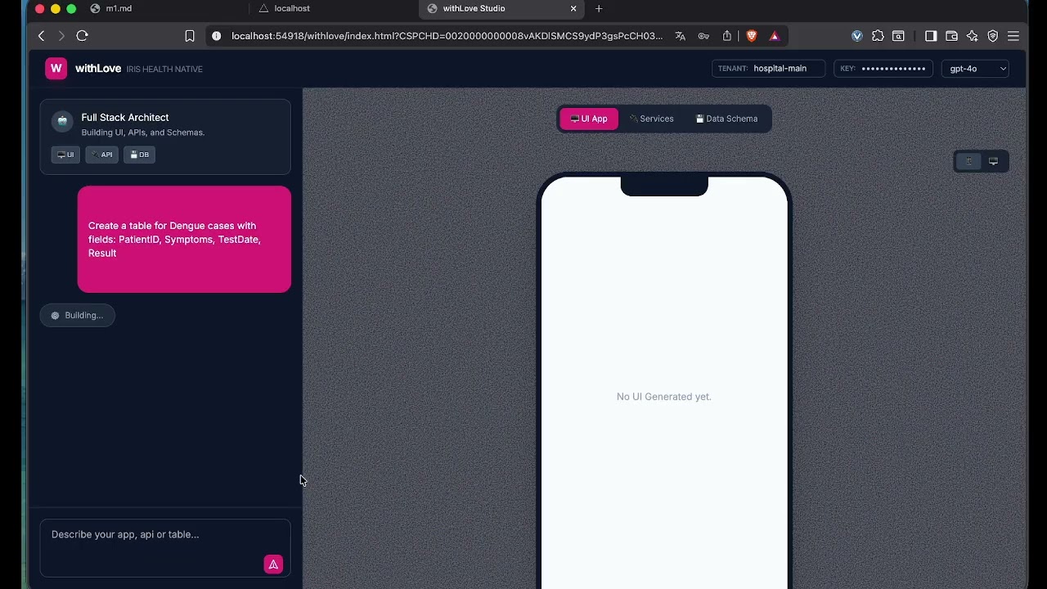
Task: Switch to the Services tab
Action: (652, 119)
